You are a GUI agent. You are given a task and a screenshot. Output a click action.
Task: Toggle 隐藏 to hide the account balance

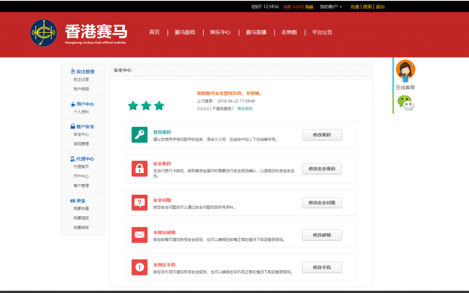[x=310, y=7]
